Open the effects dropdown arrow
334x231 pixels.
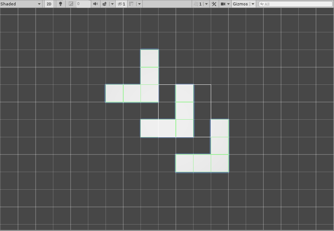coord(112,4)
